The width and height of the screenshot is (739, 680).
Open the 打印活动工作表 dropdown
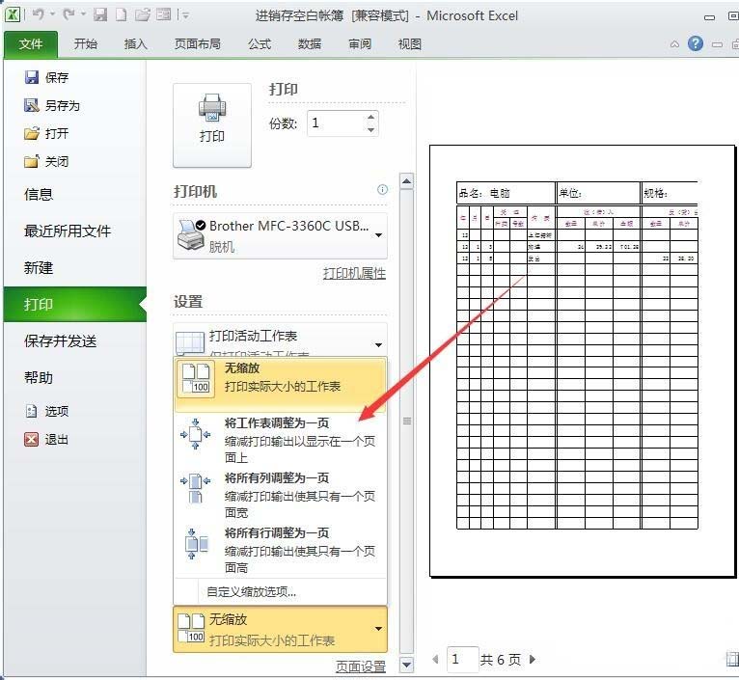281,340
